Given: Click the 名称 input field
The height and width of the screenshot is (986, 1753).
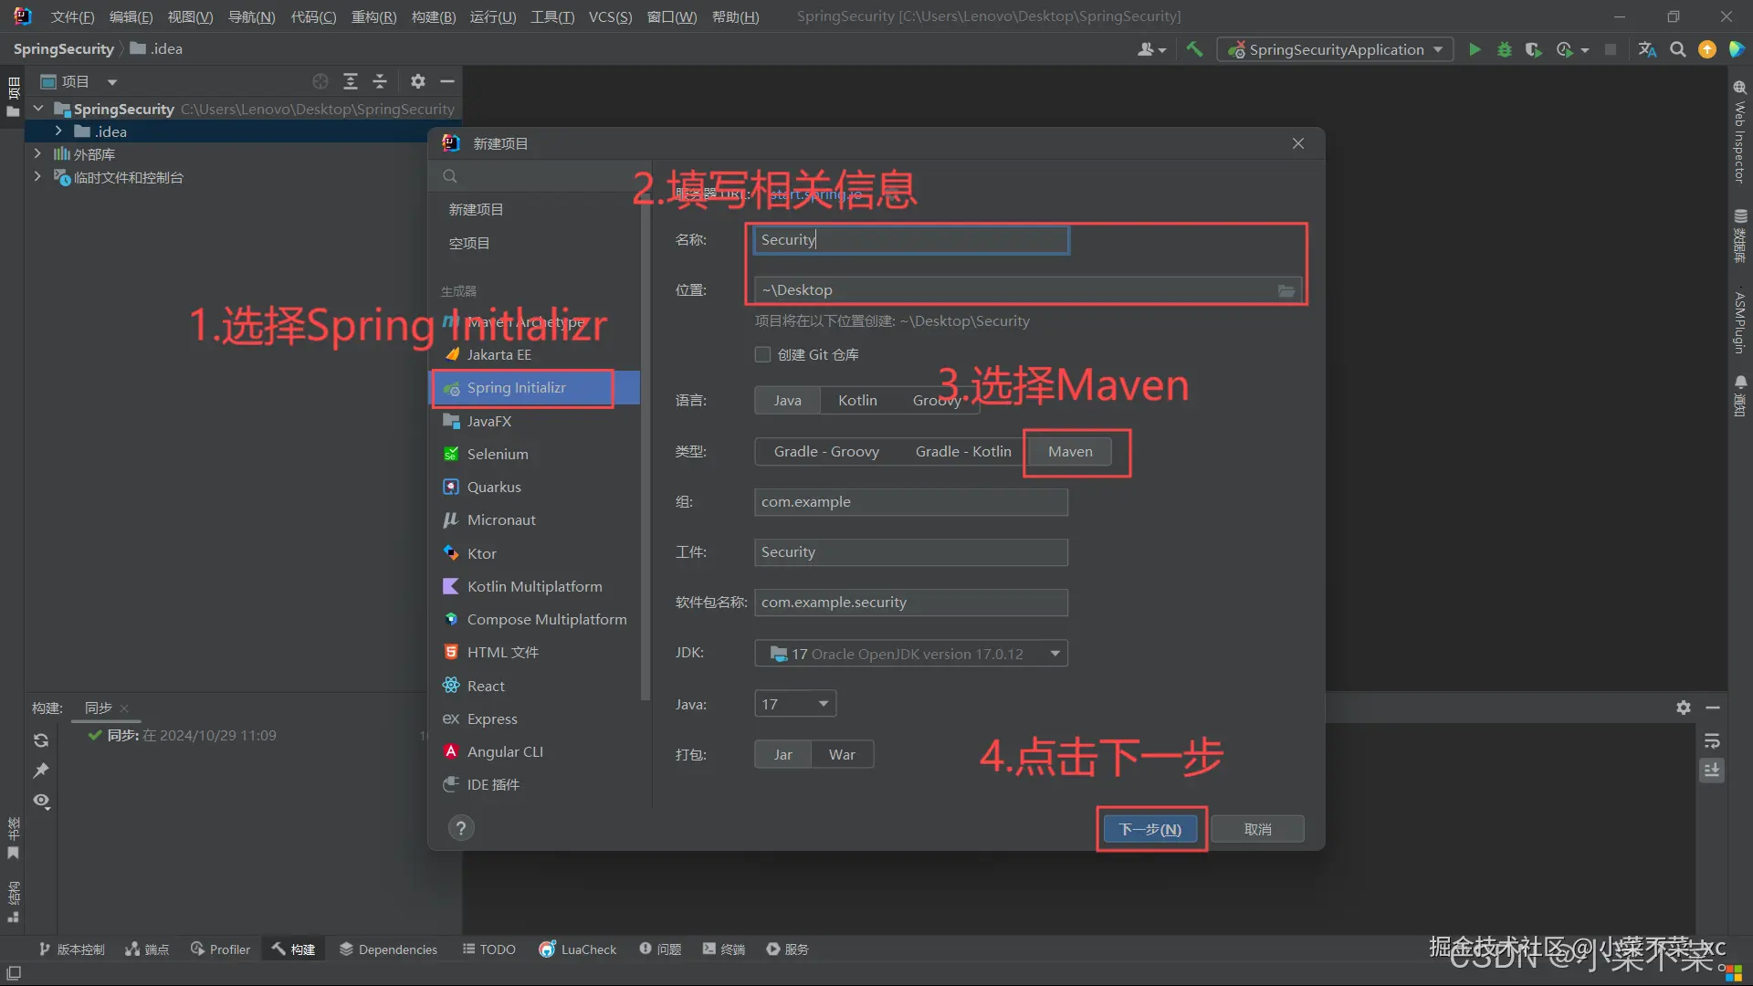Looking at the screenshot, I should coord(910,238).
